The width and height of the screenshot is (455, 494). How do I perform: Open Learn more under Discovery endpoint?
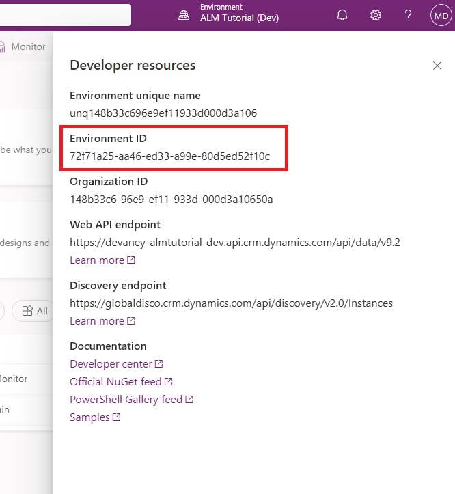(102, 321)
